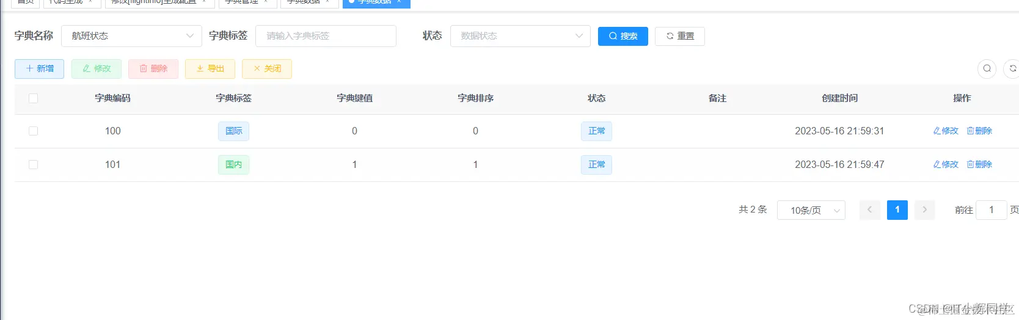Viewport: 1019px width, 320px height.
Task: Click the 操作 column header
Action: [x=962, y=98]
